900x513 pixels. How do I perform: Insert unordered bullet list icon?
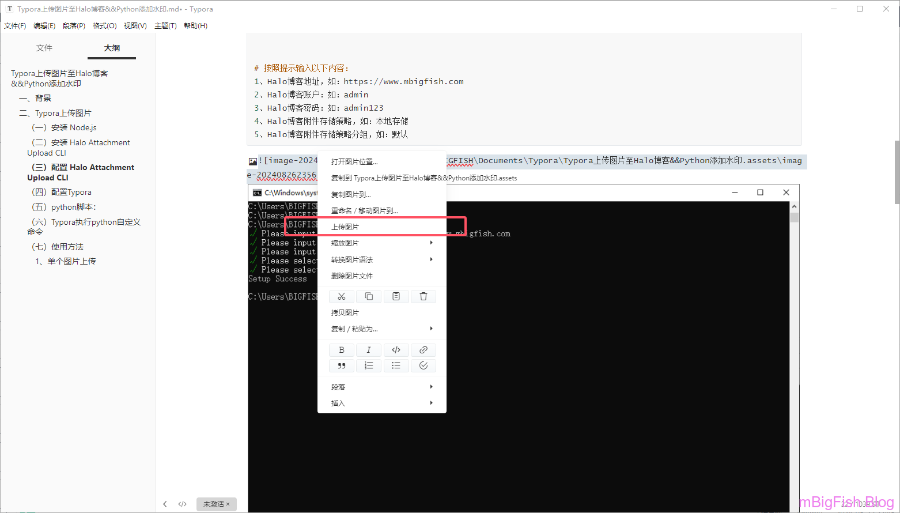(396, 365)
